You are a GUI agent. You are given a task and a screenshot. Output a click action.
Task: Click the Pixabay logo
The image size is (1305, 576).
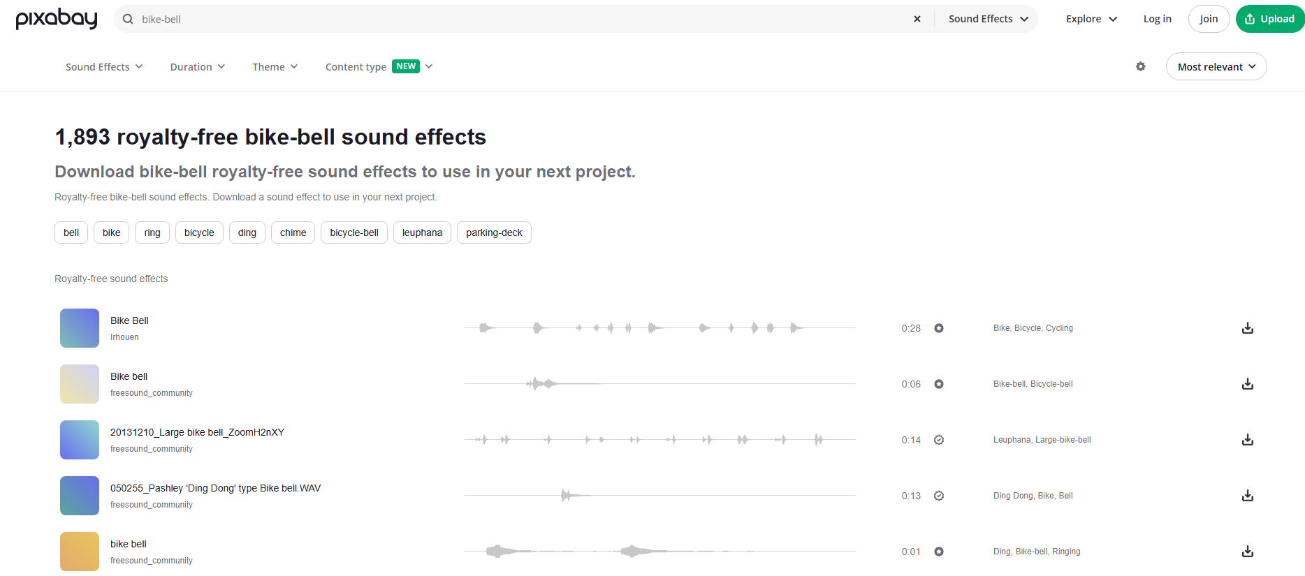pos(57,19)
